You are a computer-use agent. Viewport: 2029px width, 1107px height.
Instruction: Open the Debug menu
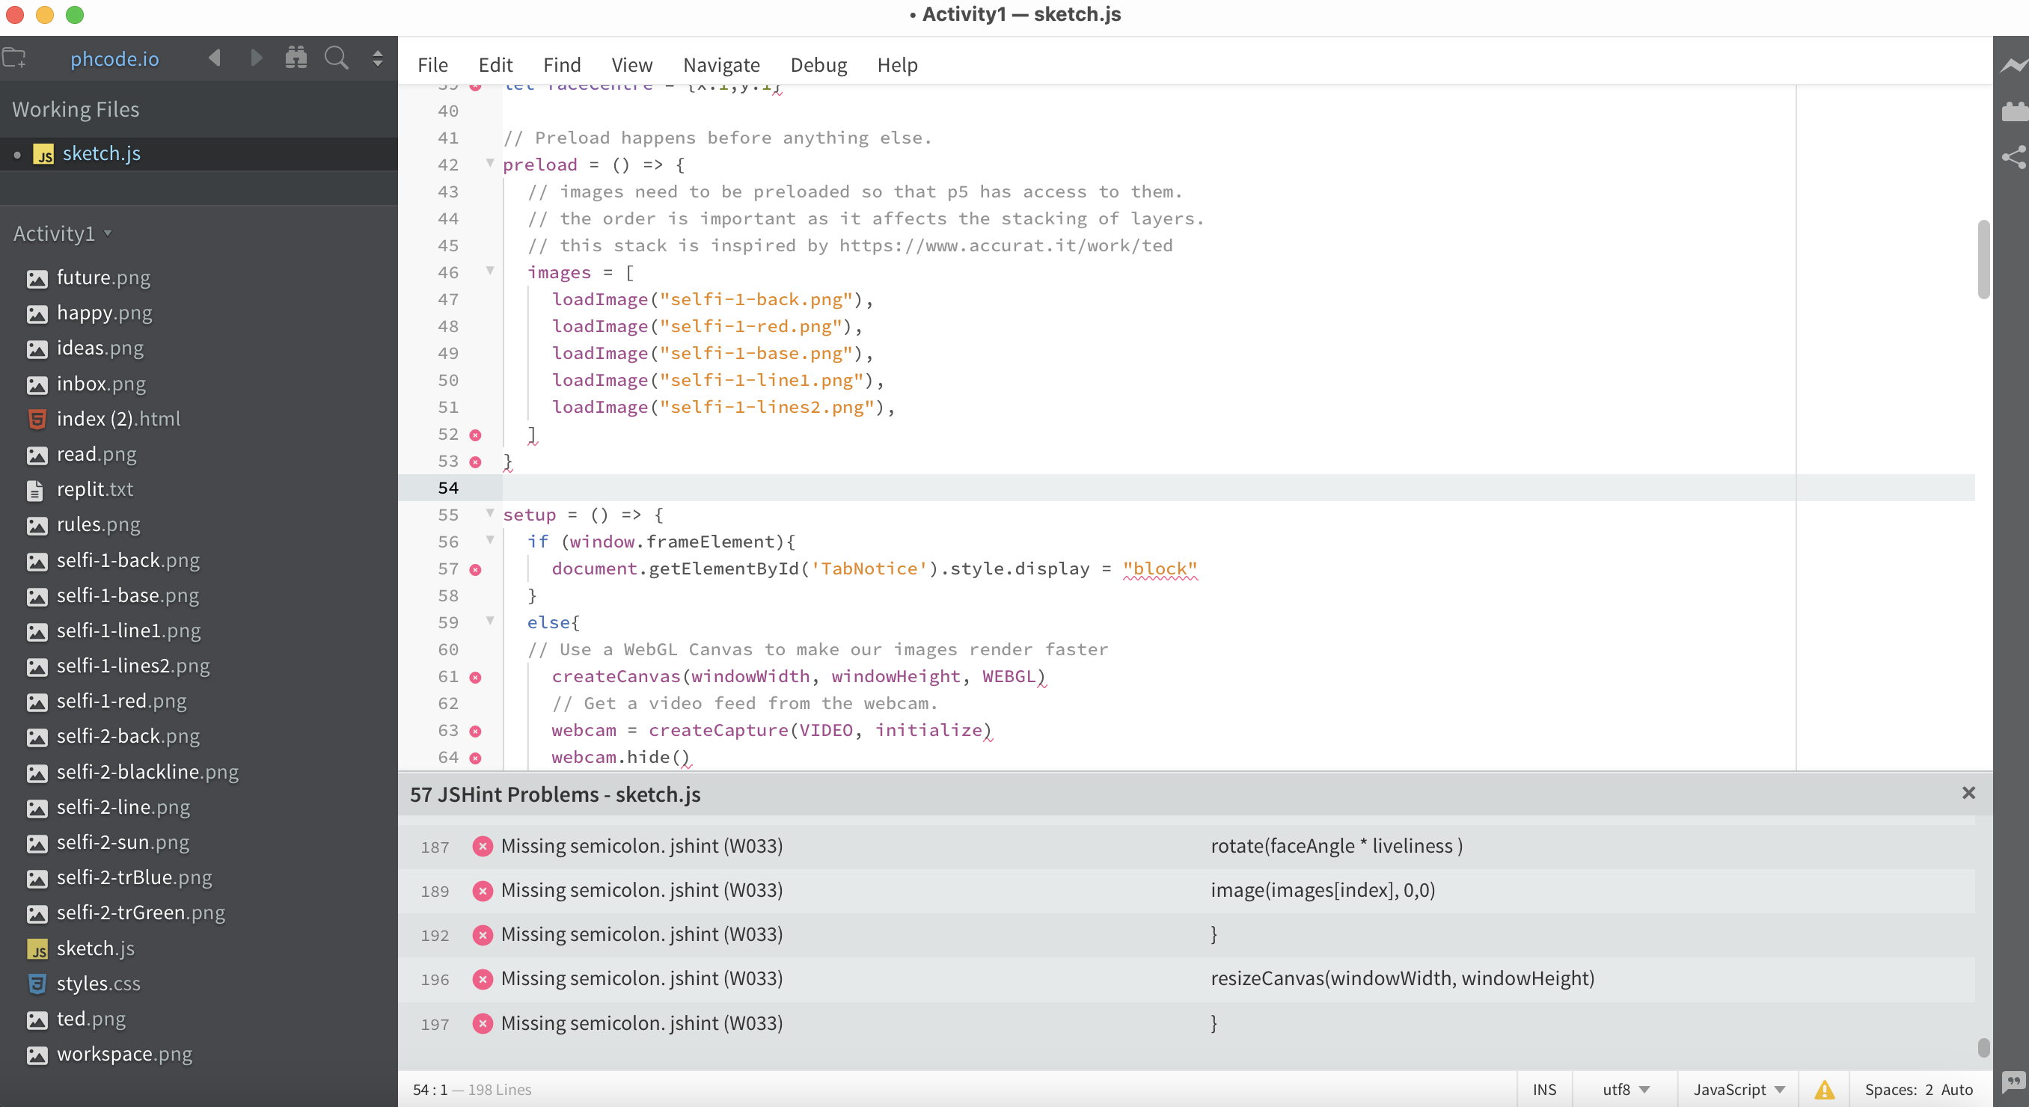tap(818, 64)
